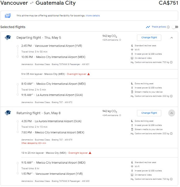Collapse the returning flight details

[x=172, y=113]
